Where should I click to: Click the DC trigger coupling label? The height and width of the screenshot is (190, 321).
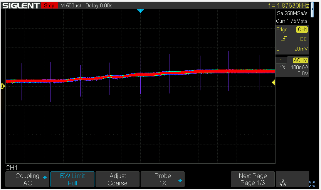click(x=303, y=39)
